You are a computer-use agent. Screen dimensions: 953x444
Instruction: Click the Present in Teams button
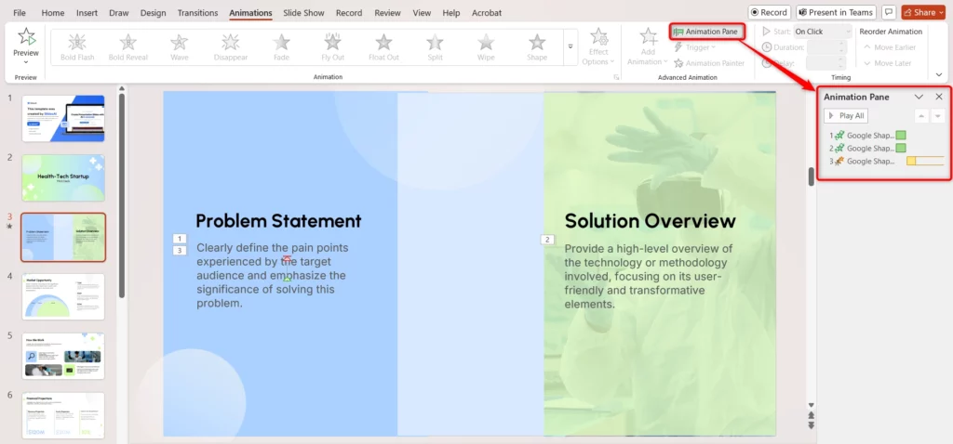(835, 13)
